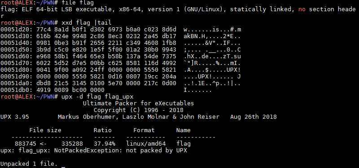This screenshot has height=168, width=359.
Task: Click 'Ultimate Packer for eXecutables' title
Action: point(138,103)
